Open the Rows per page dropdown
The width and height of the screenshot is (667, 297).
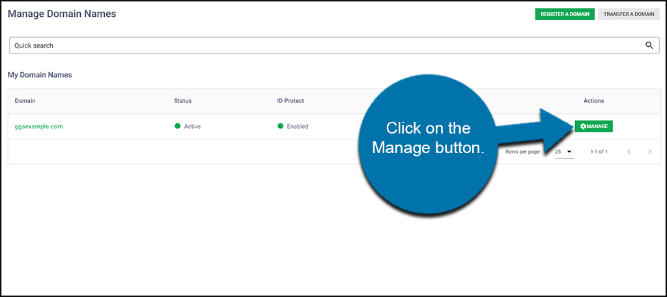tap(565, 152)
